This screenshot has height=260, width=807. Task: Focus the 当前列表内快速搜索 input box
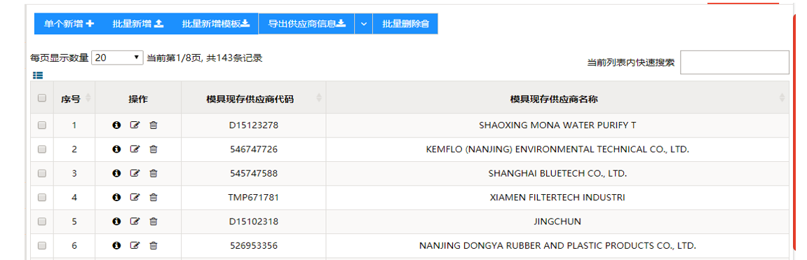(734, 62)
